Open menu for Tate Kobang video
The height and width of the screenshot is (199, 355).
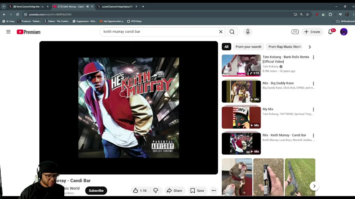[313, 57]
